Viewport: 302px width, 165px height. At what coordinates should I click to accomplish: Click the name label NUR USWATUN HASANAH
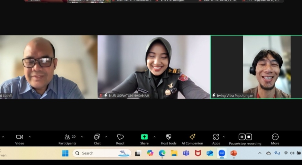click(x=129, y=96)
